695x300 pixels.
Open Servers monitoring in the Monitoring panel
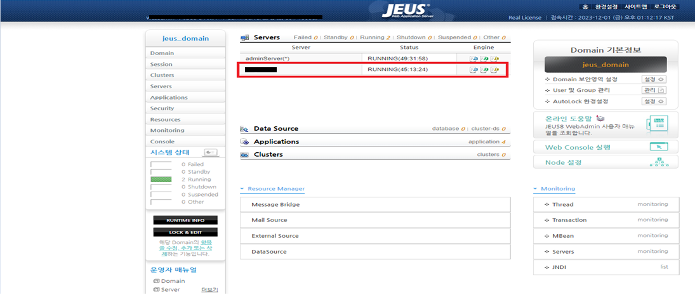tap(606, 252)
